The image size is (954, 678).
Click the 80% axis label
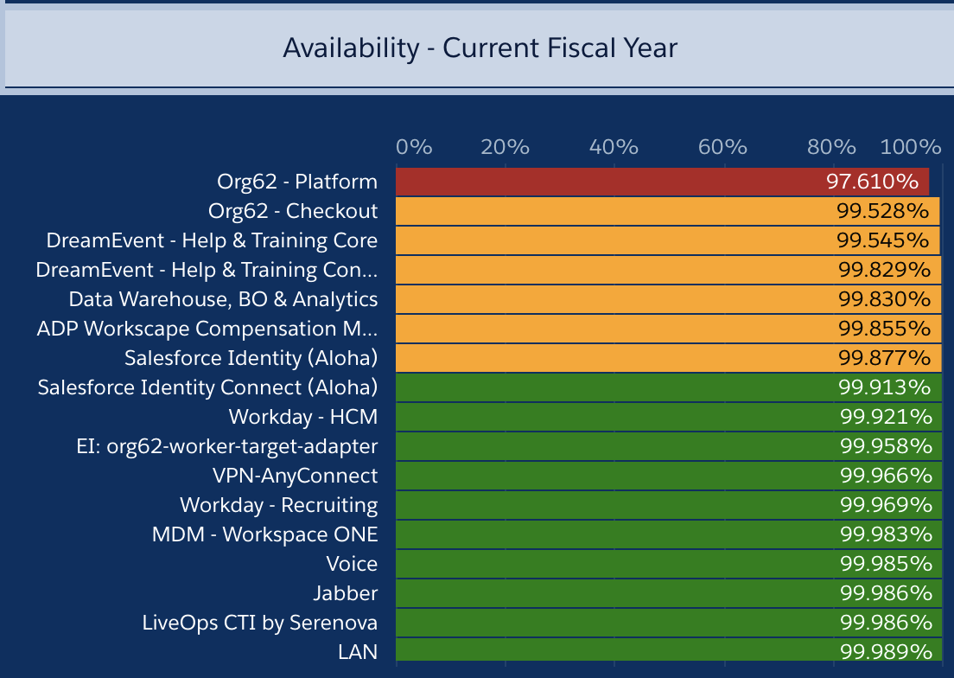point(831,147)
